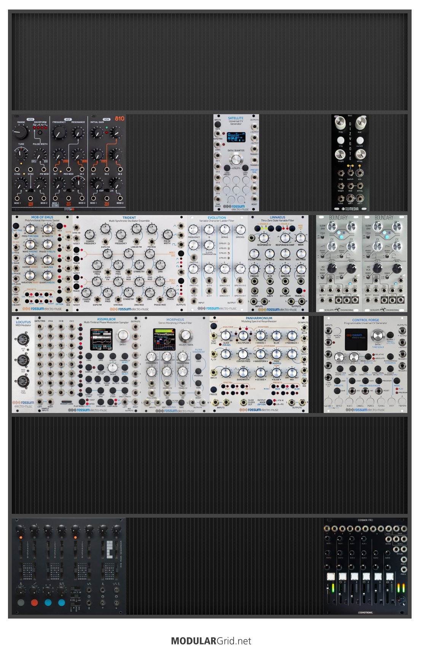Click the MIDI THRU socket on the Locutus

tap(23, 381)
